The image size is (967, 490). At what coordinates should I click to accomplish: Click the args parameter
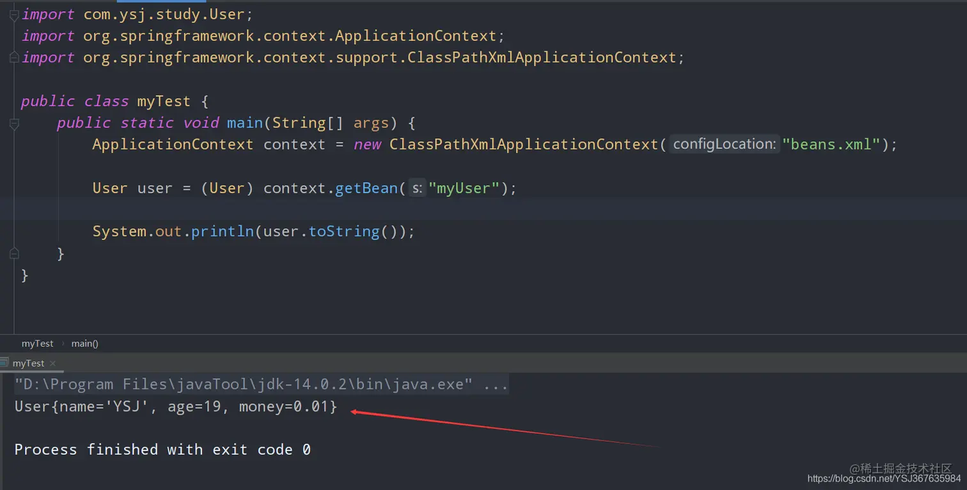pyautogui.click(x=371, y=123)
